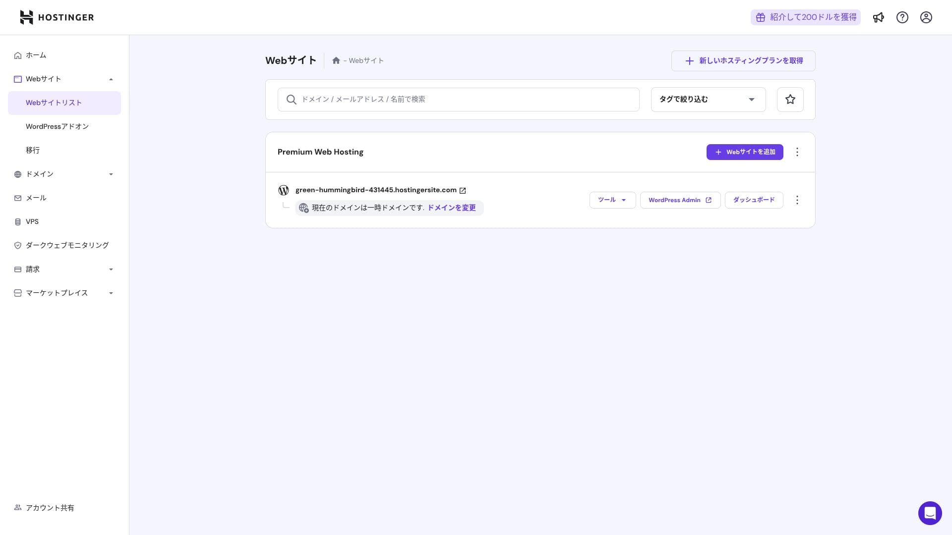Select WordPressアドオン in sidebar
The image size is (952, 535).
pyautogui.click(x=64, y=127)
